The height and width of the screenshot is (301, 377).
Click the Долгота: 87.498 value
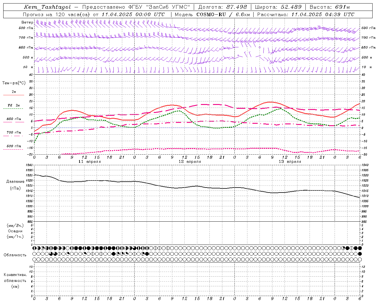point(223,7)
